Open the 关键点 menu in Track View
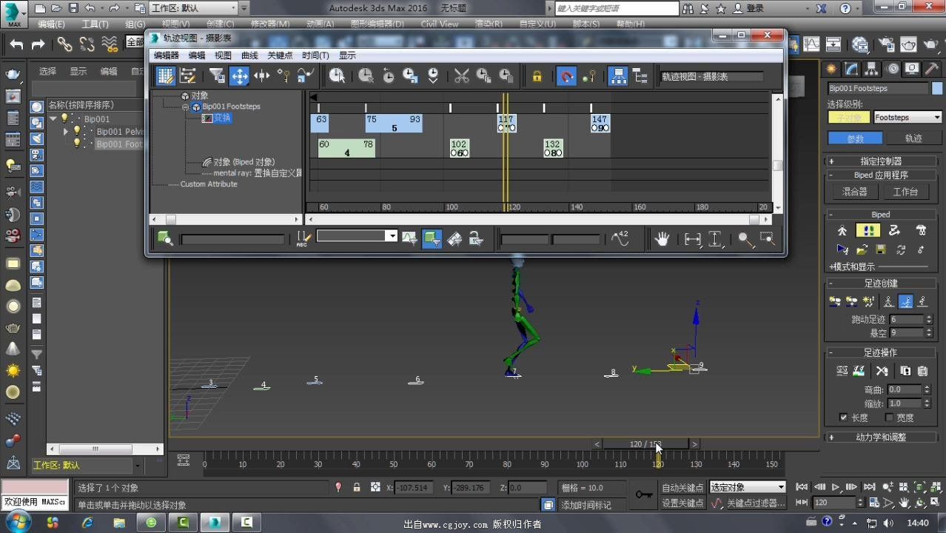This screenshot has width=946, height=533. pyautogui.click(x=280, y=56)
